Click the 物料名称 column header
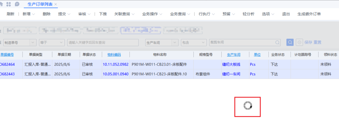The image size is (339, 135). [160, 55]
